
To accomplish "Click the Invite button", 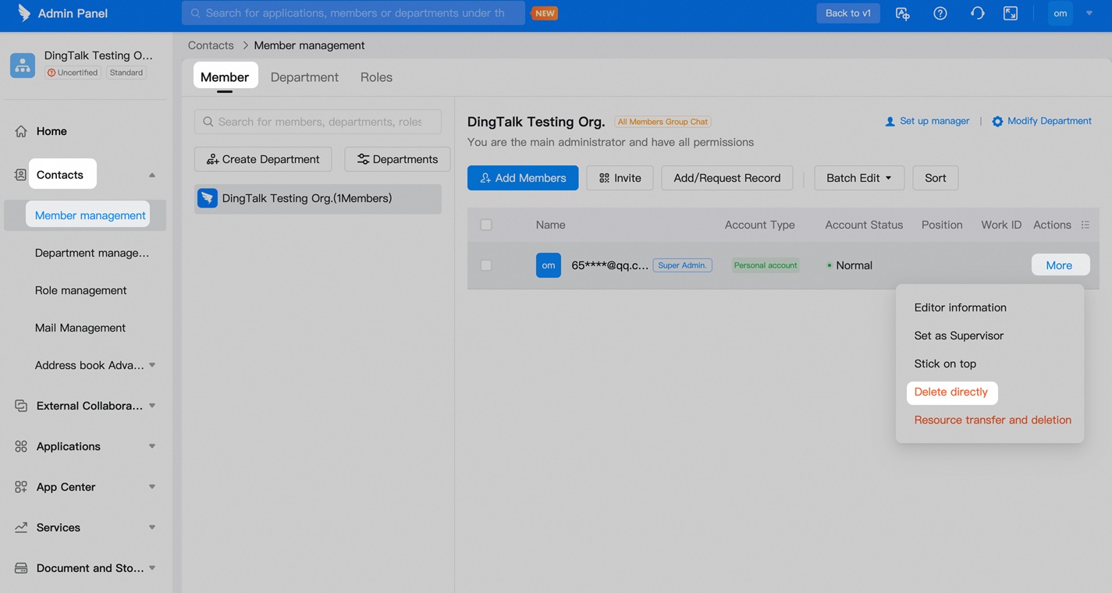I will [x=620, y=178].
